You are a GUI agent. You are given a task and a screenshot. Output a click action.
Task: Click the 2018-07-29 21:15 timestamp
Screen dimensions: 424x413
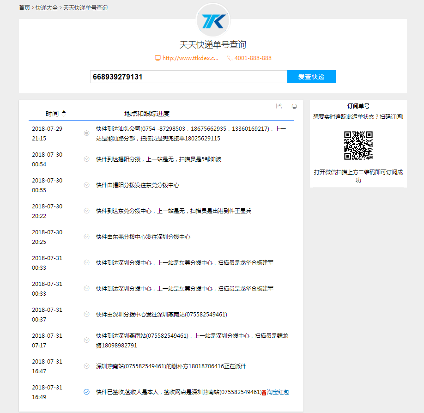point(47,134)
